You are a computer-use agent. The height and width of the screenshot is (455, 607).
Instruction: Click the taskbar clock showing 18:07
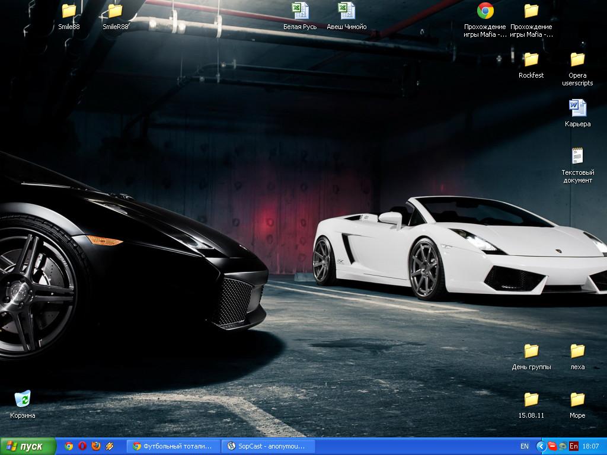[591, 446]
